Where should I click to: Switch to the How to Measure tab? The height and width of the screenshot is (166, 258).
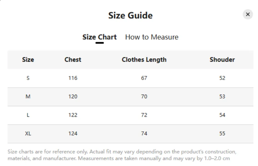pos(152,37)
